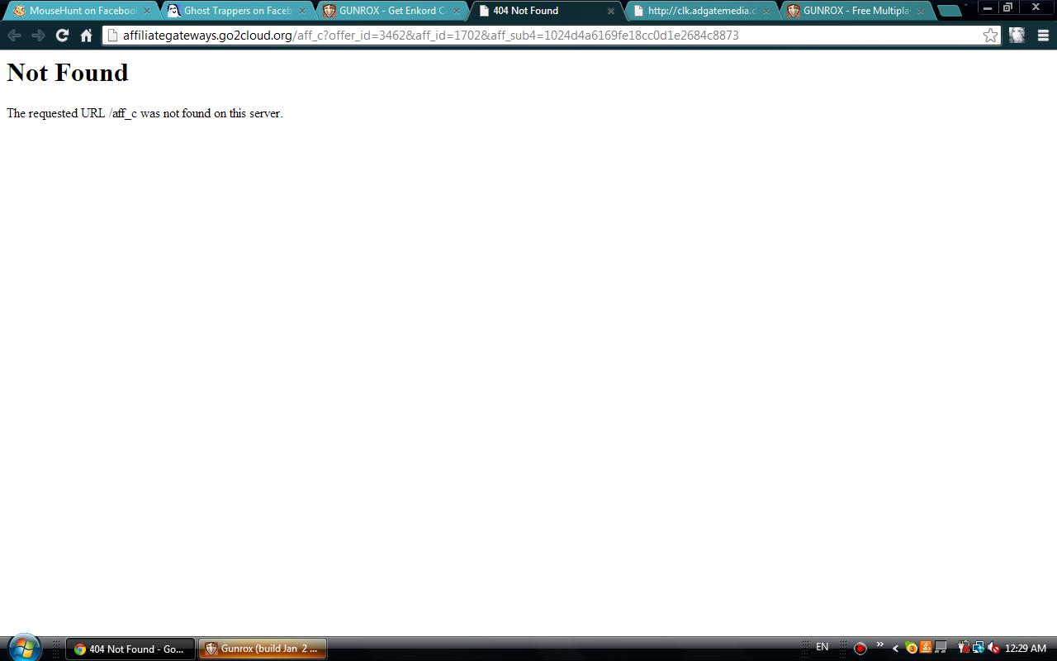Screen dimensions: 1057x661
Task: Show hidden system tray icons
Action: [895, 649]
